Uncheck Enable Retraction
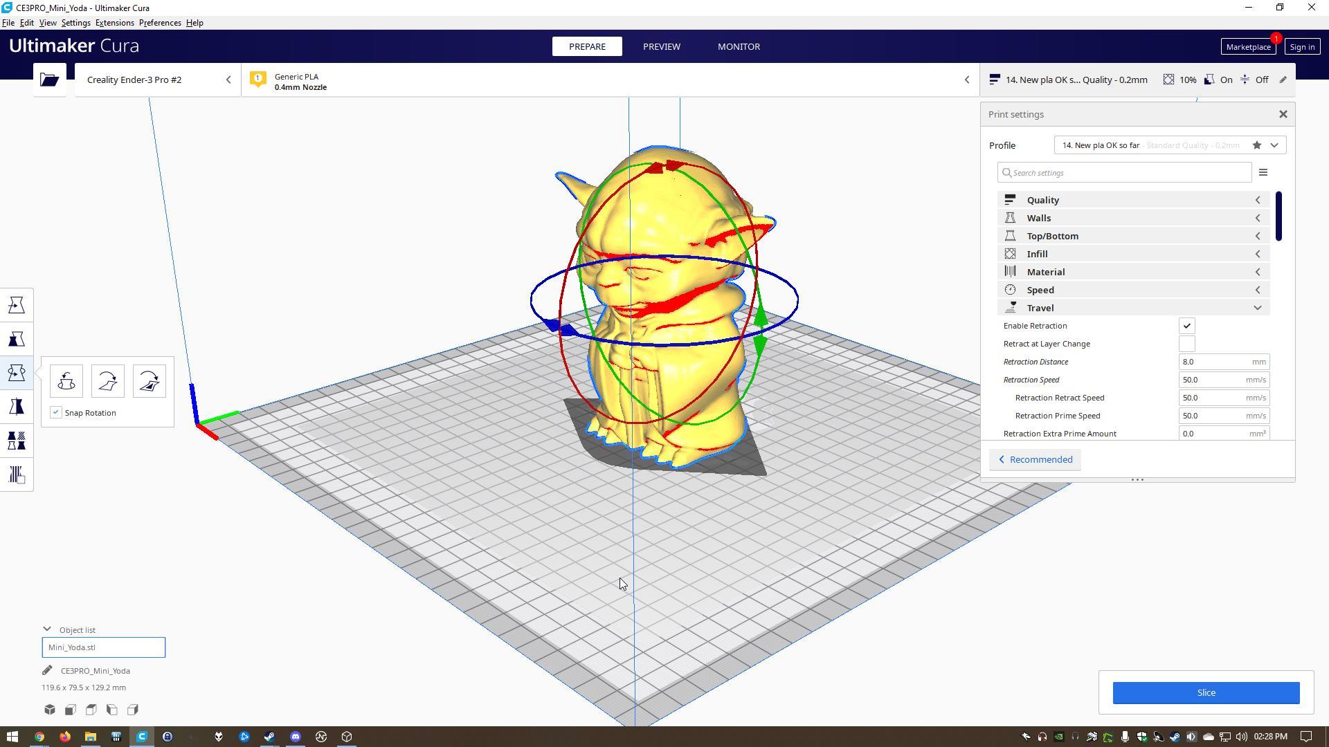The height and width of the screenshot is (747, 1329). 1186,326
